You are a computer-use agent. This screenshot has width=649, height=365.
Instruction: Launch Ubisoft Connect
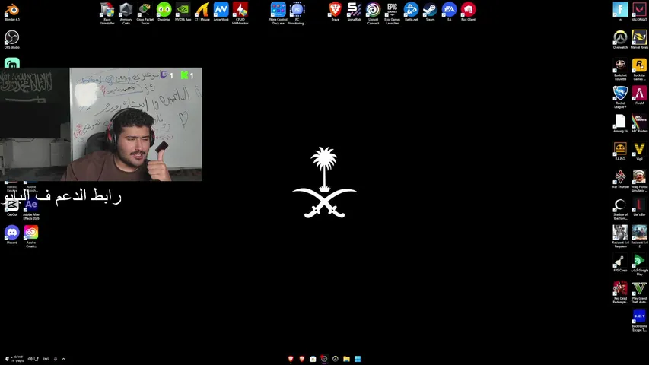(373, 13)
